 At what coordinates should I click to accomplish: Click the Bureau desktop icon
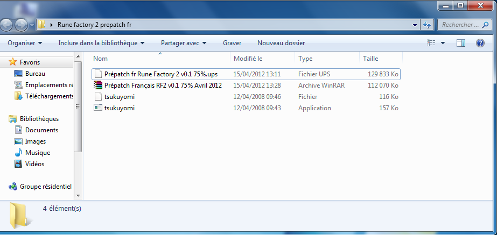click(x=18, y=74)
